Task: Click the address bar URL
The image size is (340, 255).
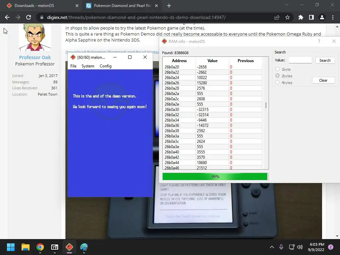Action: click(136, 17)
